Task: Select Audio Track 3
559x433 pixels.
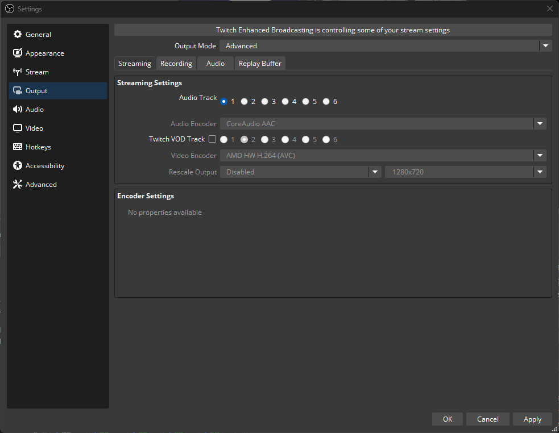Action: (x=264, y=102)
